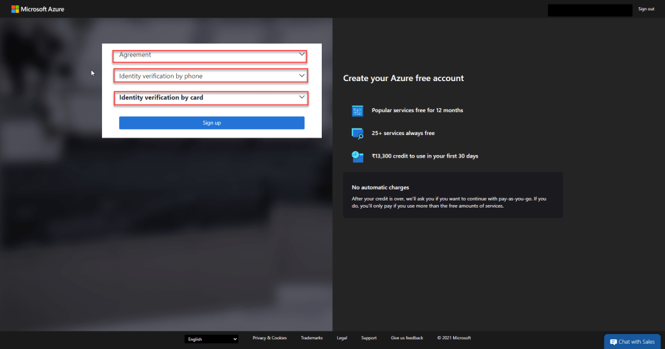Visit the Support footer link
Image resolution: width=665 pixels, height=349 pixels.
click(x=369, y=338)
